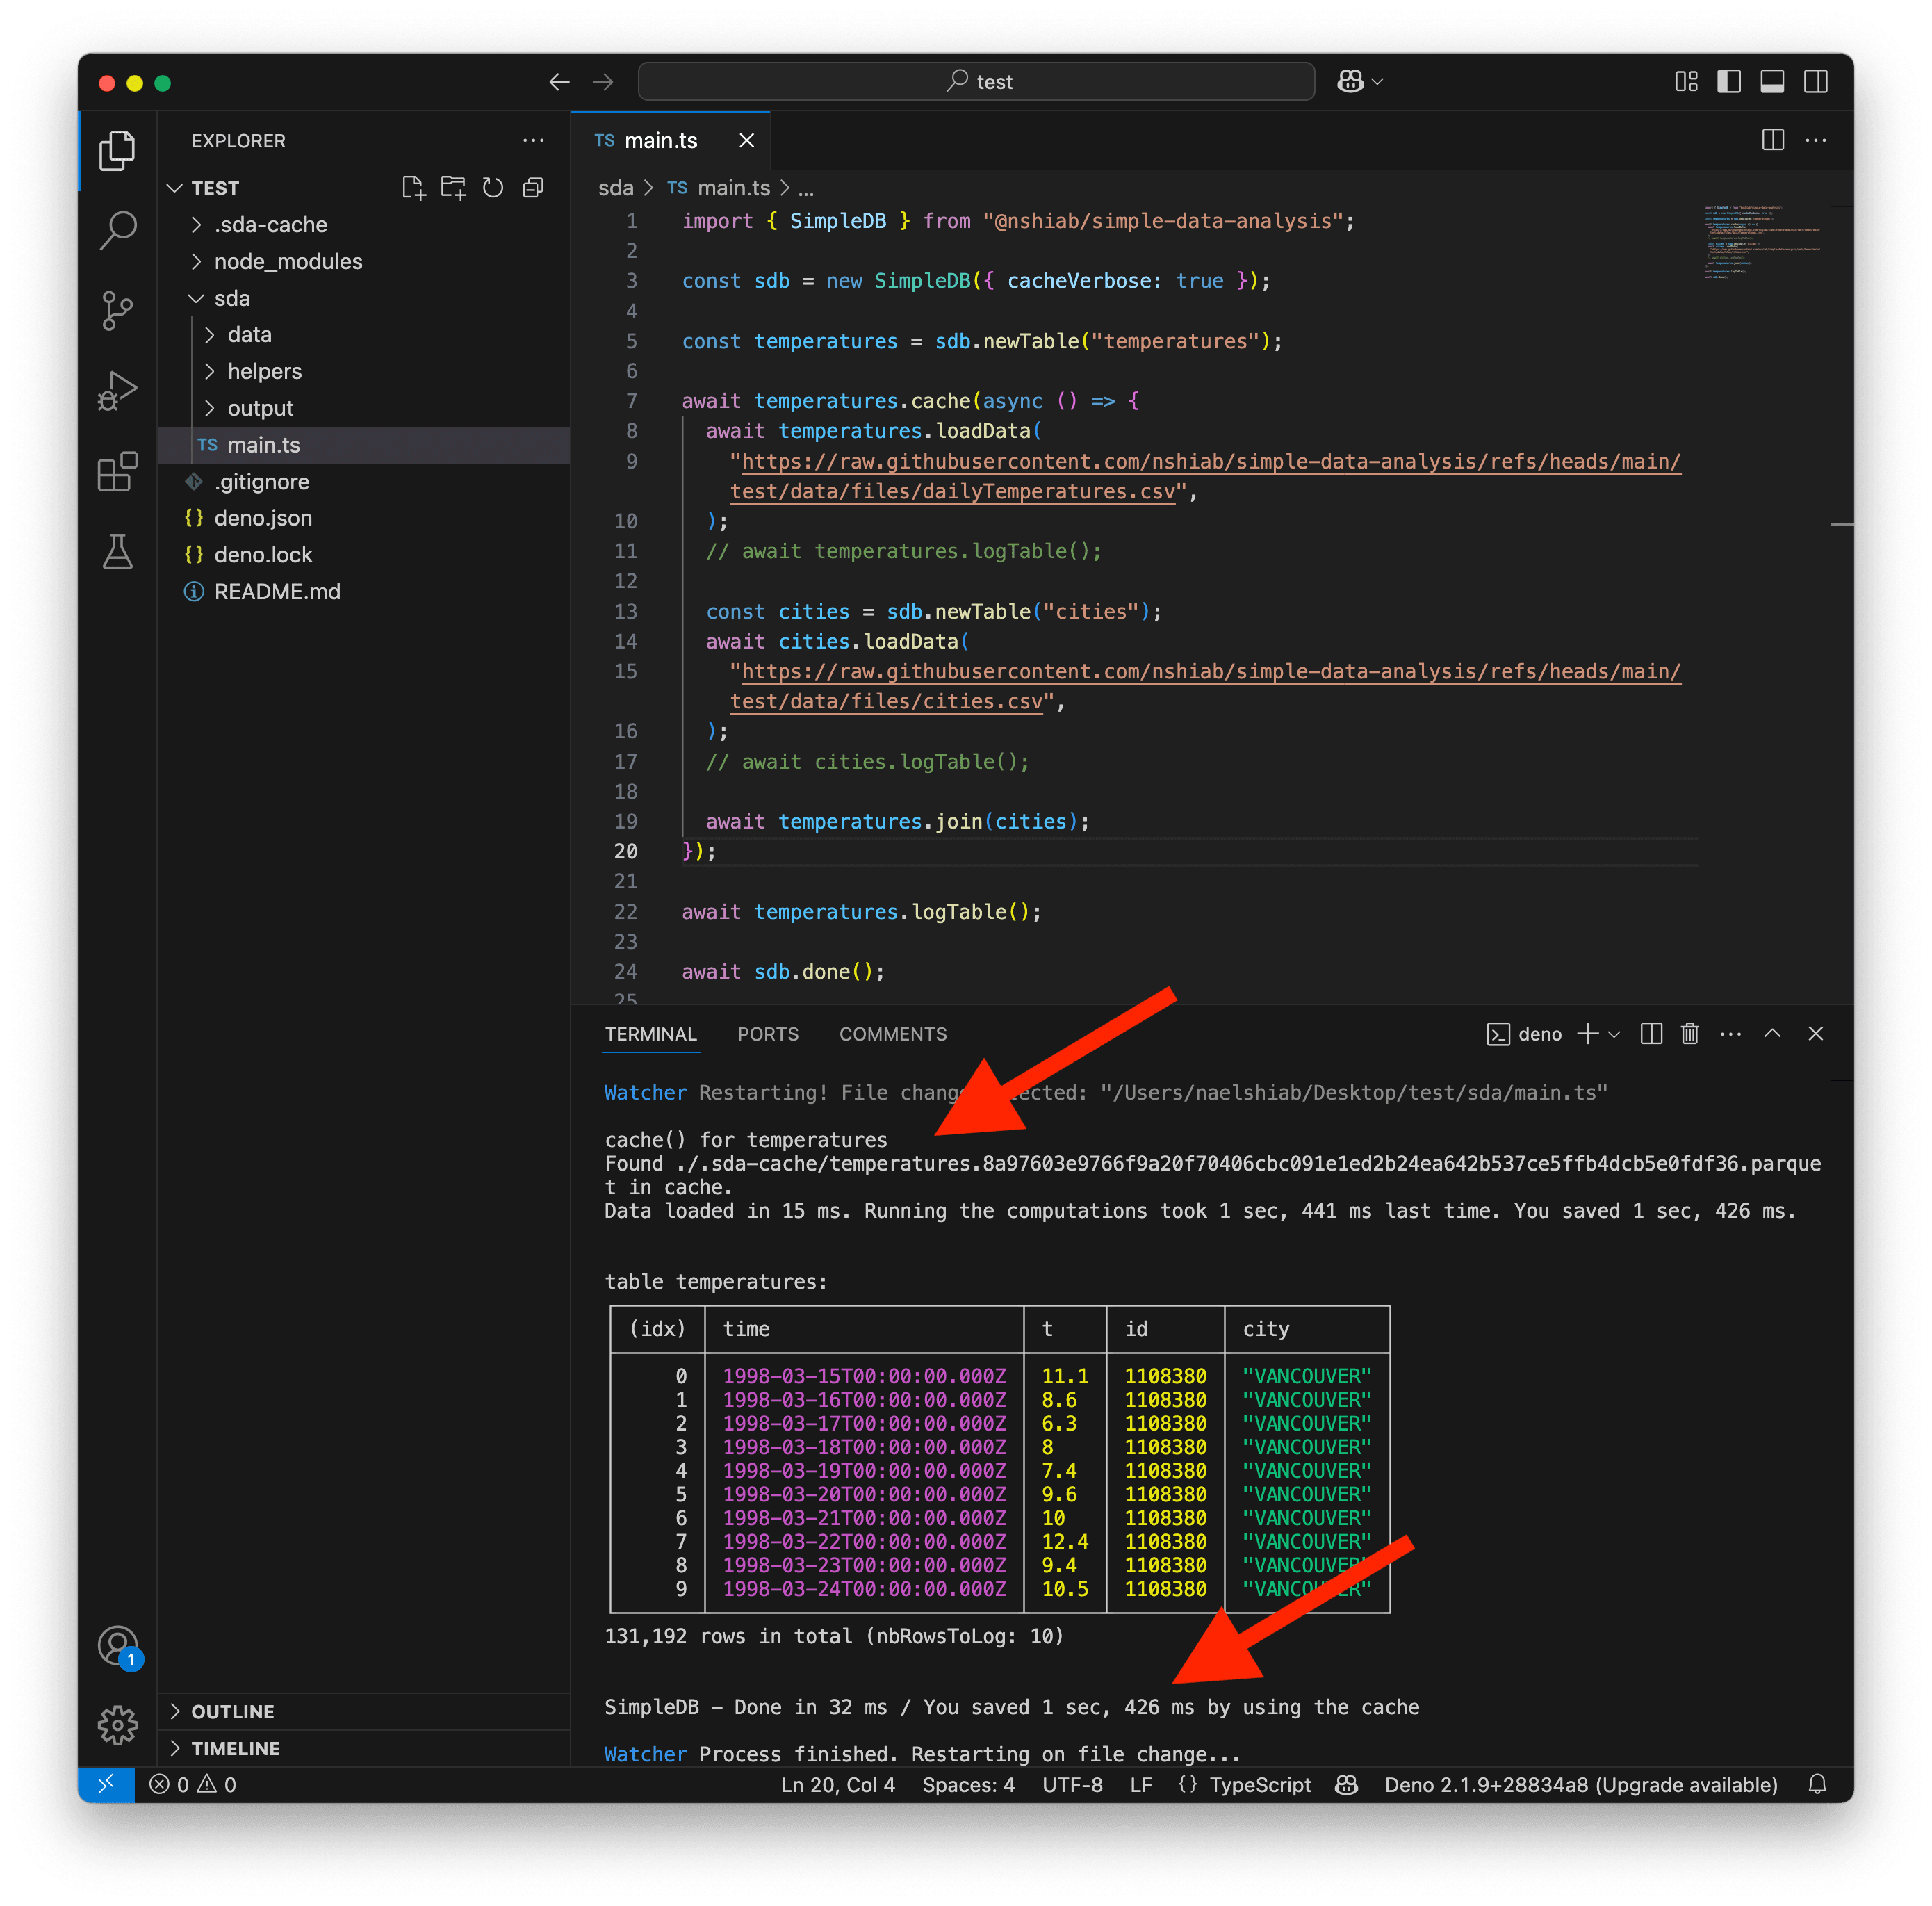This screenshot has width=1932, height=1906.
Task: Click the New Folder icon in Explorer
Action: (x=454, y=188)
